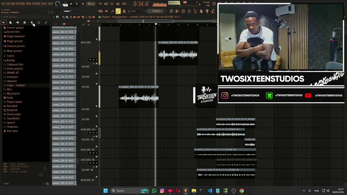The height and width of the screenshot is (195, 347).
Task: Expand the Sliced audio folder
Action: [14, 114]
